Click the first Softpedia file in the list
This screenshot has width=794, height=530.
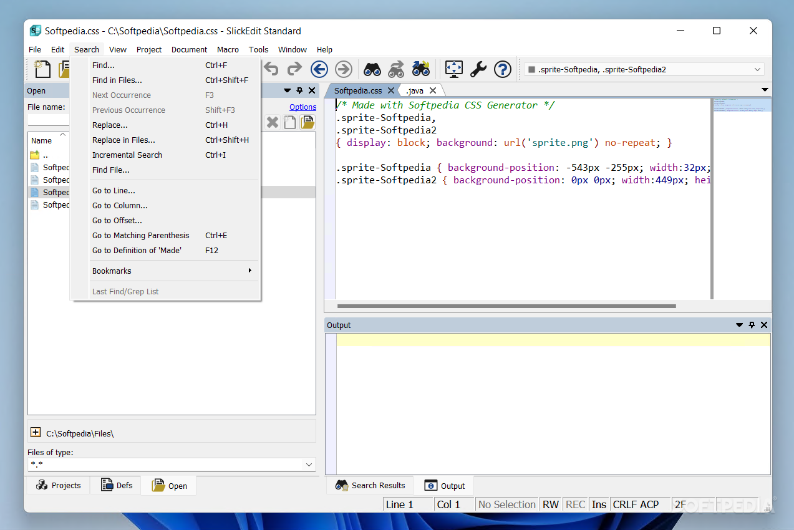click(x=50, y=167)
